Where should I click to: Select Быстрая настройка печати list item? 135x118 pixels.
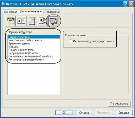(34, 40)
